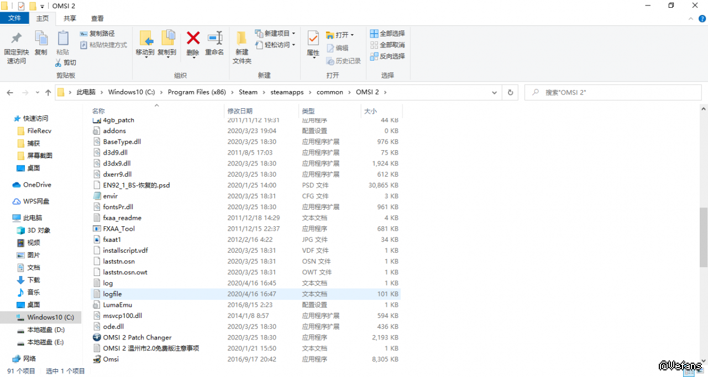Viewport: 708px width, 377px height.
Task: Sort by the Size (大小) column header
Action: (x=381, y=111)
